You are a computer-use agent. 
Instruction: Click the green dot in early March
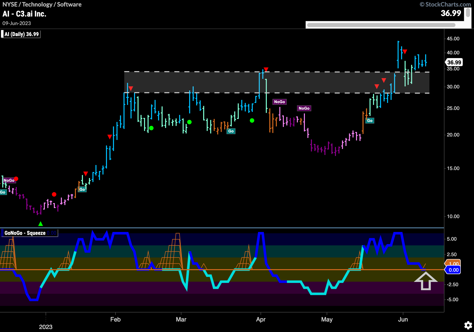tap(189, 122)
